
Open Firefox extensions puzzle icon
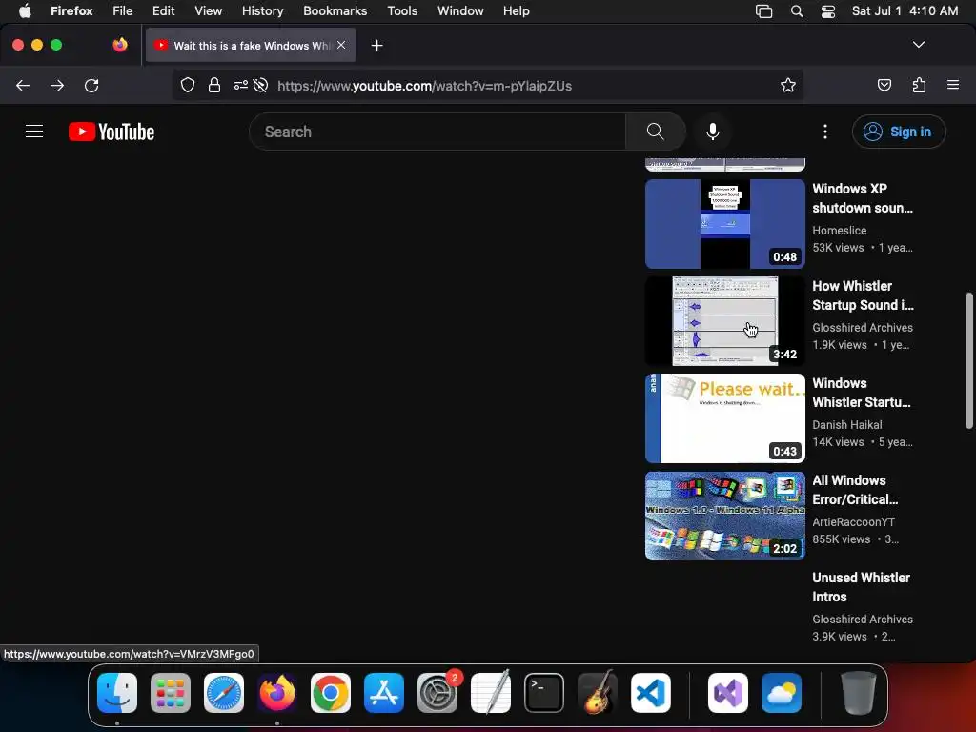click(919, 85)
